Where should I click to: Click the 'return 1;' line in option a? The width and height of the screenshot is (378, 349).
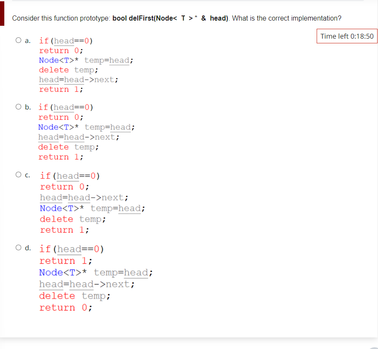[x=61, y=89]
